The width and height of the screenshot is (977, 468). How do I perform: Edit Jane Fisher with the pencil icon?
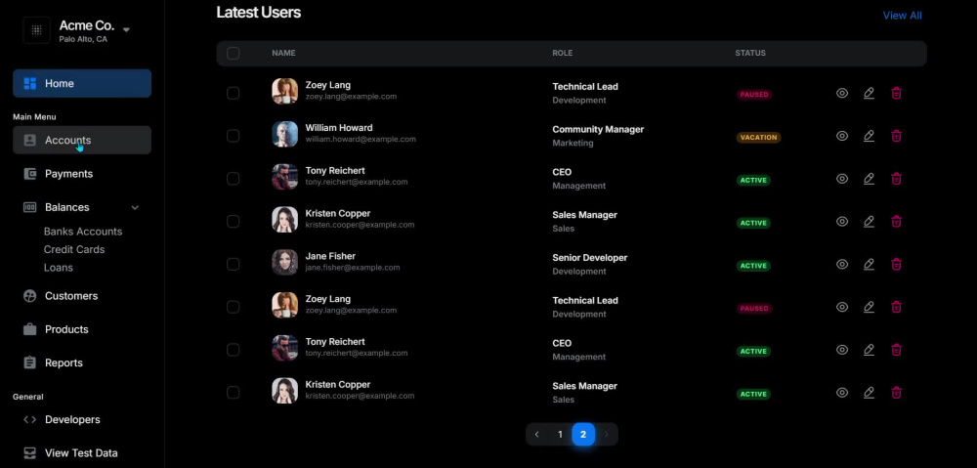coord(870,264)
